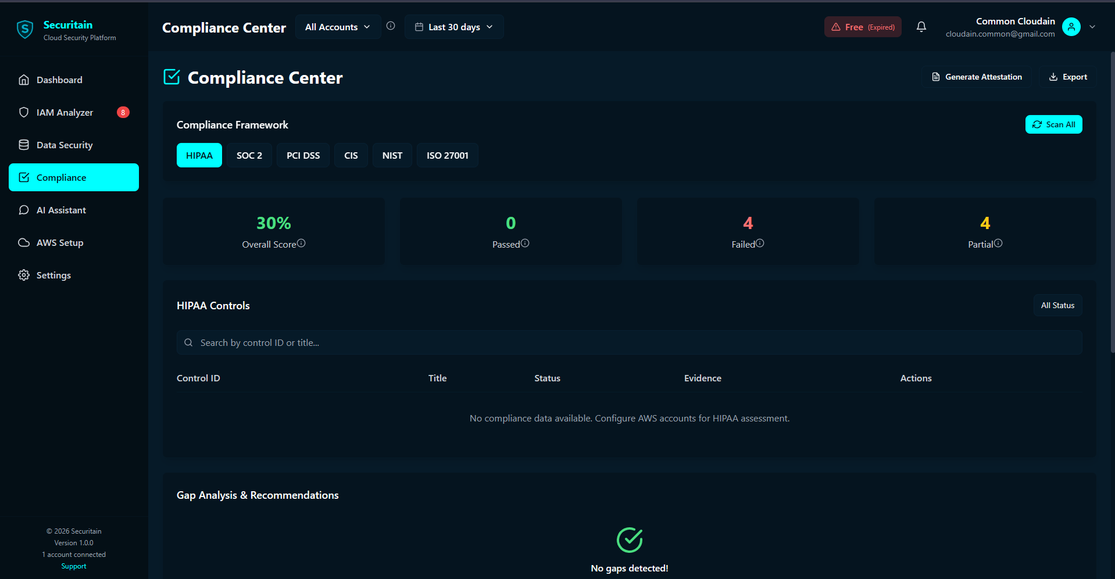Open Settings from the sidebar
This screenshot has width=1115, height=579.
point(74,275)
